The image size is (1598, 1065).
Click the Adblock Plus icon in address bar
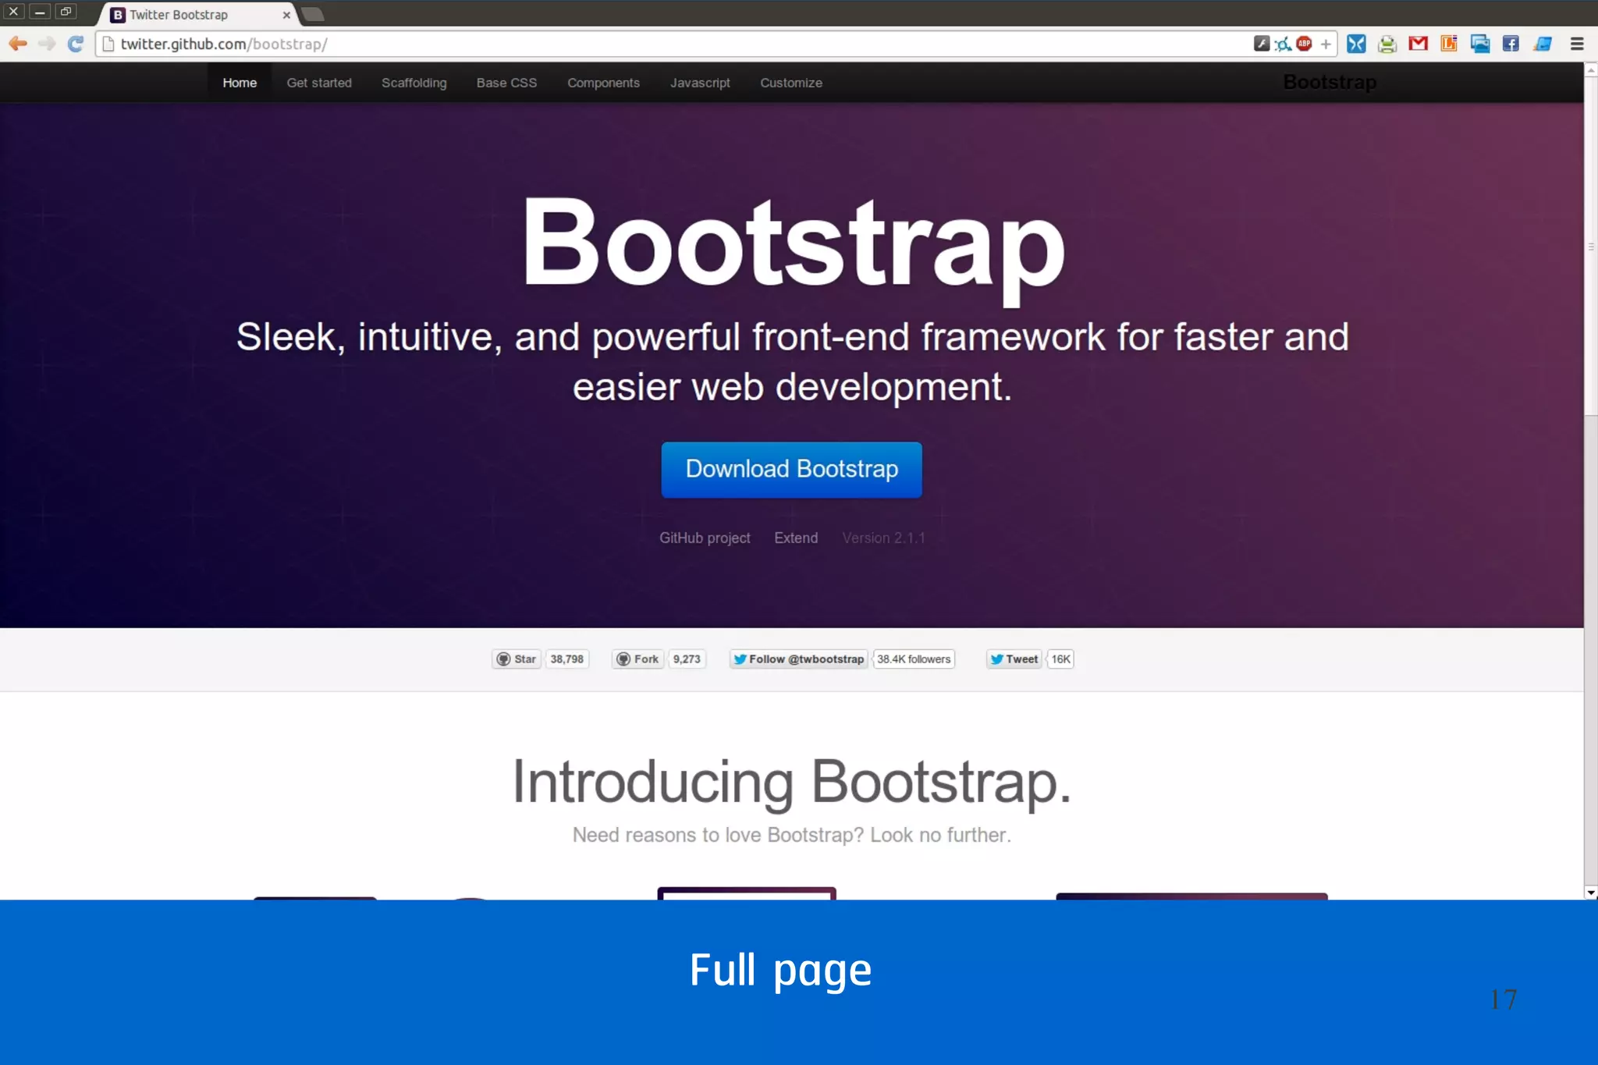tap(1304, 44)
